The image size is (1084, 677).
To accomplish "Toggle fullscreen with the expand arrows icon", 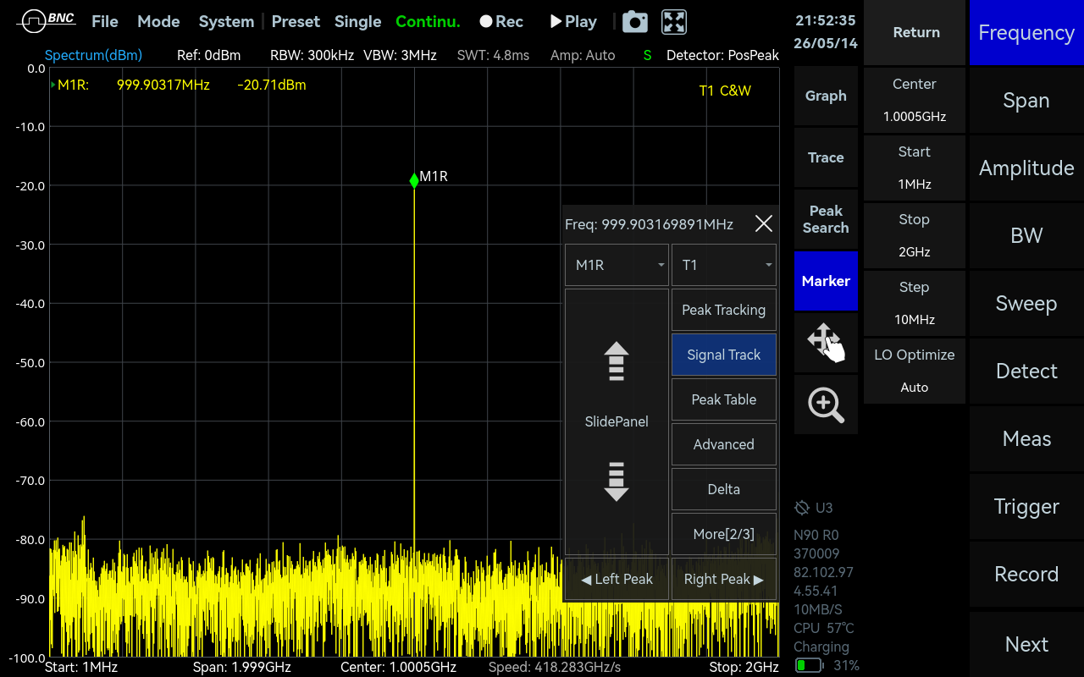I will coord(674,22).
